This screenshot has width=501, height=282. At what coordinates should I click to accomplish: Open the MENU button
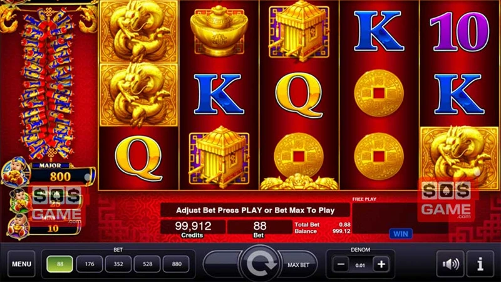(21, 264)
